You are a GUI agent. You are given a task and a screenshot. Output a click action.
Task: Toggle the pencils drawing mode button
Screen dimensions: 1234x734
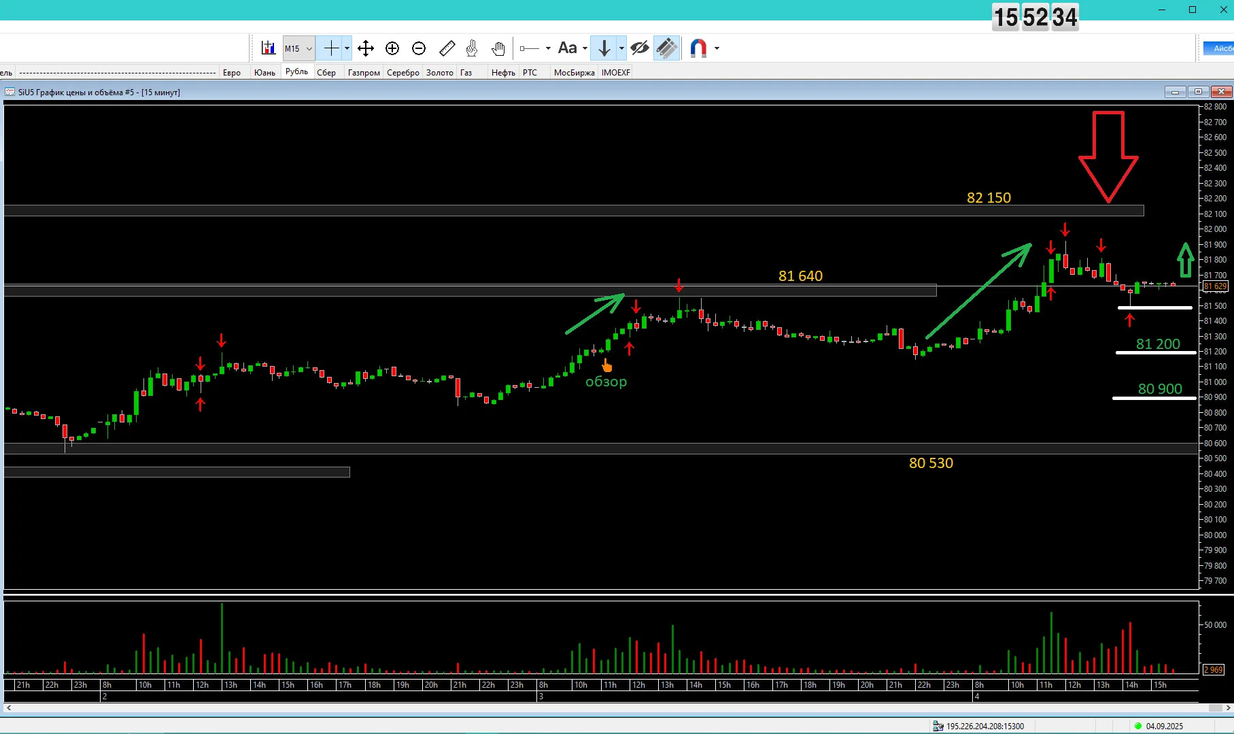pyautogui.click(x=666, y=48)
